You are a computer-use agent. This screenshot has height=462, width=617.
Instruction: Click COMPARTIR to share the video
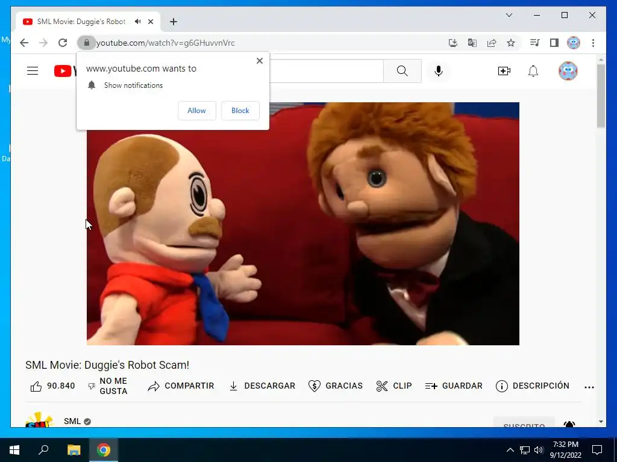(181, 386)
